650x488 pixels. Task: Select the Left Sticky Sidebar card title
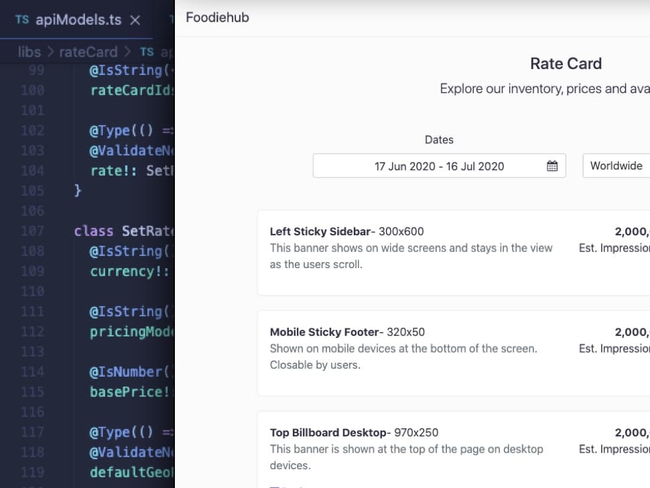tap(320, 232)
